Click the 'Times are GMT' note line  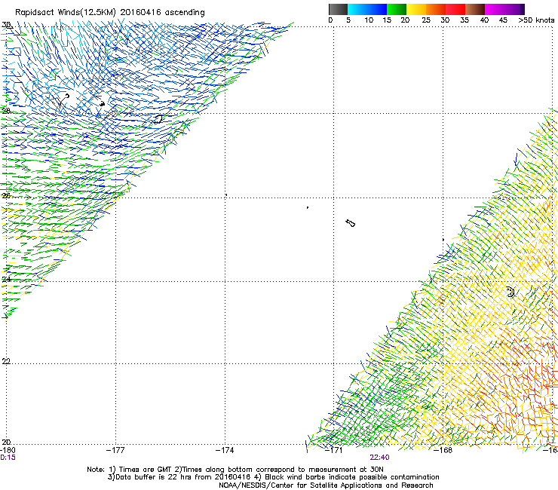(x=235, y=470)
